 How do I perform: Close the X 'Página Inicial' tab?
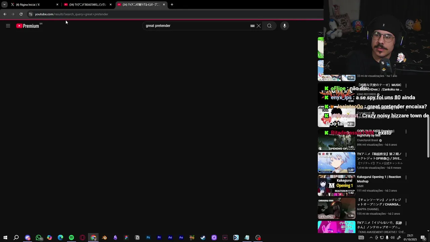click(57, 5)
